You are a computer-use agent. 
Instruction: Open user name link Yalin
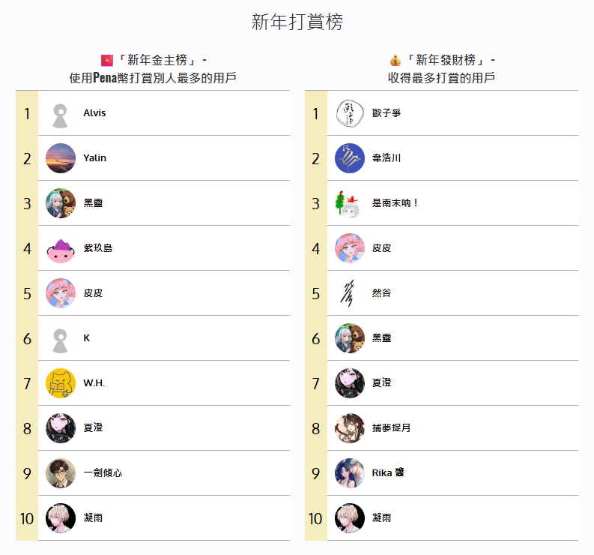[x=94, y=158]
